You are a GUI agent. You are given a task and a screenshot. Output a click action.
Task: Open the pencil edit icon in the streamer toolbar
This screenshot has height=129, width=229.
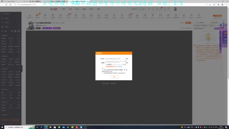click(114, 15)
